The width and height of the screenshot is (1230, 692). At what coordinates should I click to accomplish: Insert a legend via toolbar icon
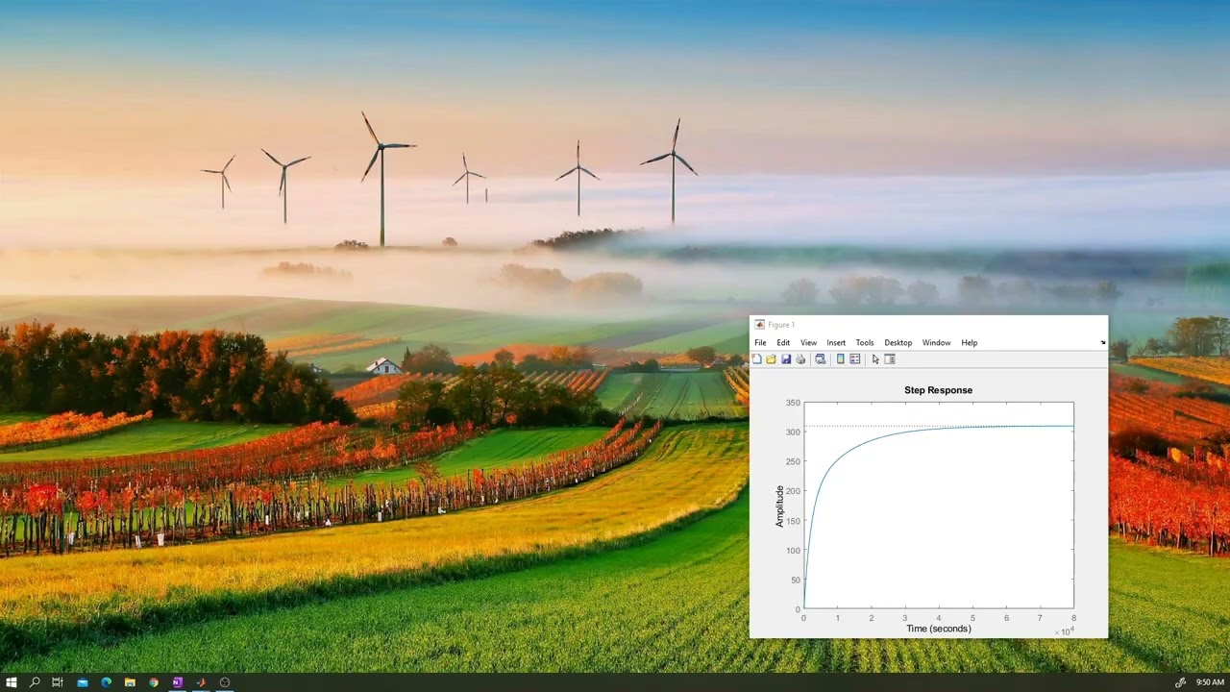pyautogui.click(x=854, y=359)
